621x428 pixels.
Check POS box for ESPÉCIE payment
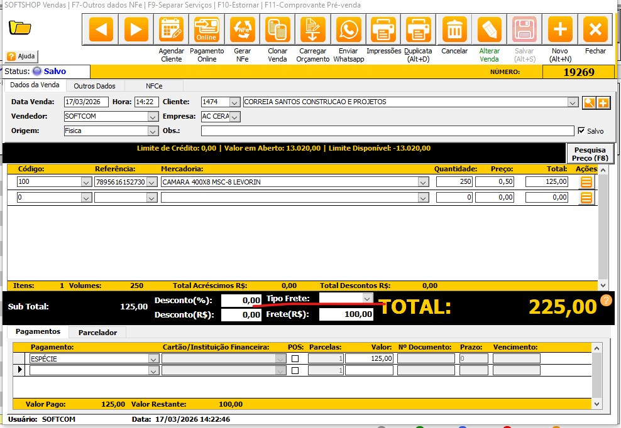click(295, 359)
